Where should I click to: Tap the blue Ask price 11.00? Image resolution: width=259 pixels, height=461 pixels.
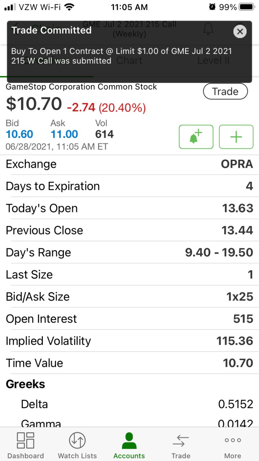coord(64,134)
